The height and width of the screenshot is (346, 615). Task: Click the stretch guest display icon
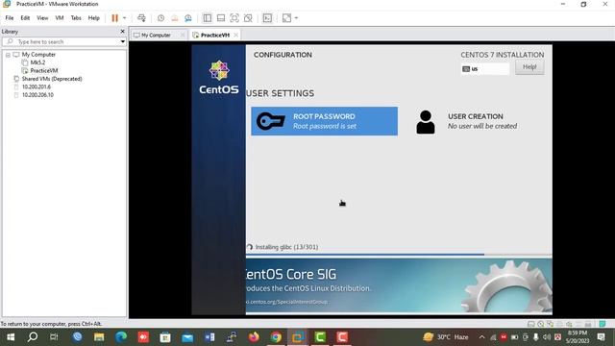(x=286, y=18)
